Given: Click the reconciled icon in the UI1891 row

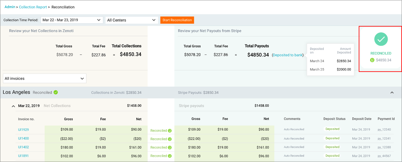Looking at the screenshot, I should (x=170, y=156).
